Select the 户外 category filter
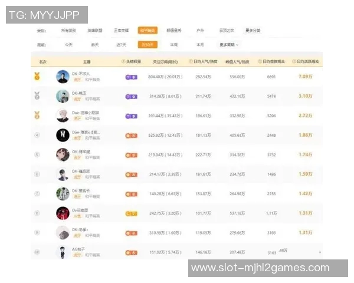Image resolution: width=354 pixels, height=283 pixels. click(x=200, y=31)
